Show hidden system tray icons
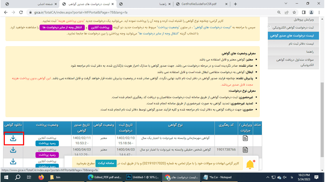 click(268, 177)
